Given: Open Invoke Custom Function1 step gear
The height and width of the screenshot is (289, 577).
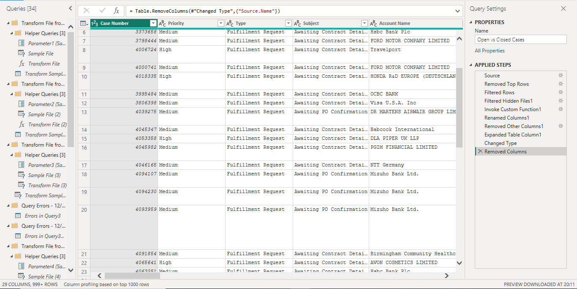Looking at the screenshot, I should pos(561,109).
